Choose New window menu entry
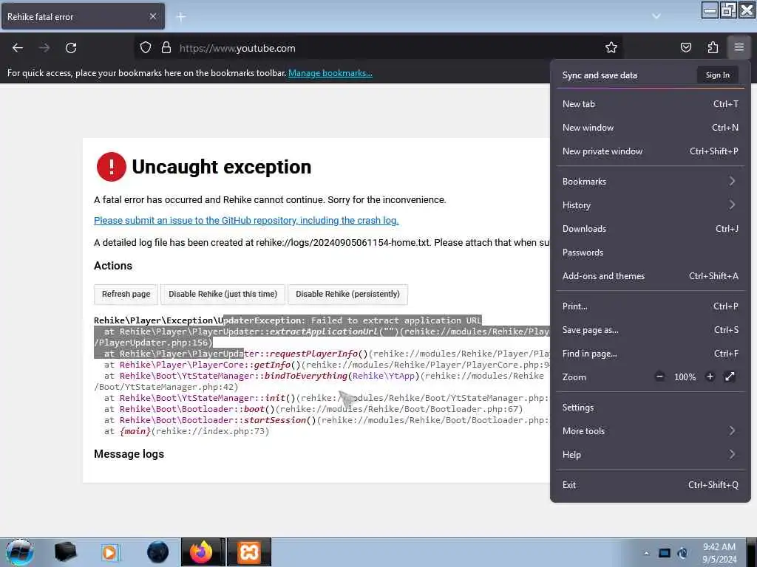Image resolution: width=757 pixels, height=567 pixels. click(651, 128)
